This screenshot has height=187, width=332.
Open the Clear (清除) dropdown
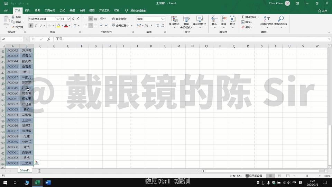(x=247, y=27)
